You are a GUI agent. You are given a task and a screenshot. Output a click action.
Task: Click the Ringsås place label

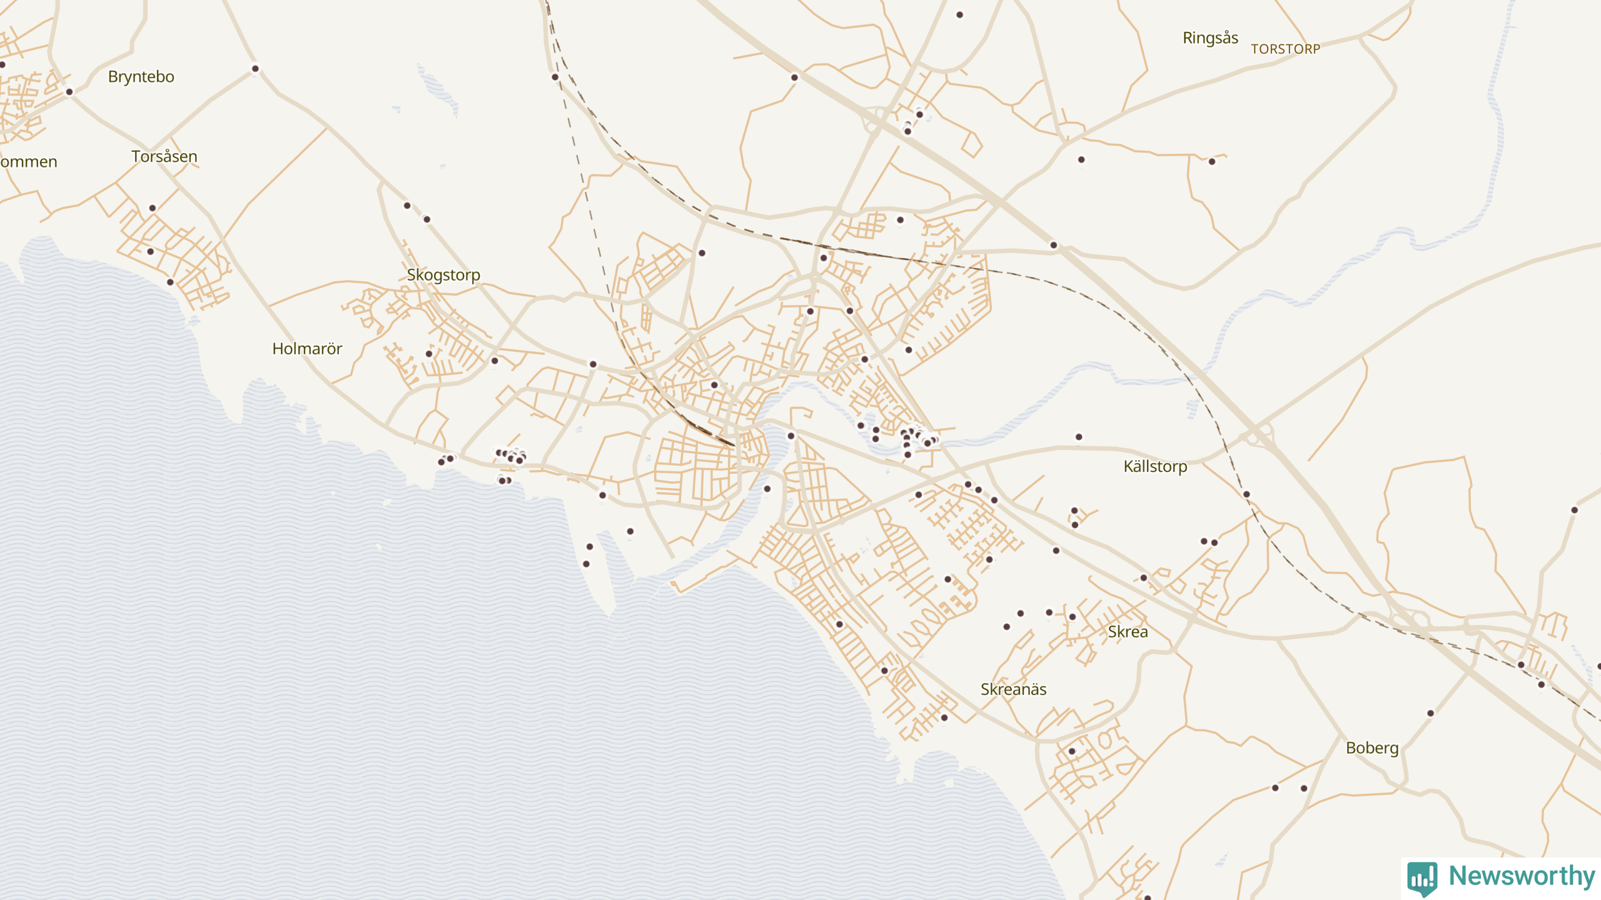coord(1210,38)
